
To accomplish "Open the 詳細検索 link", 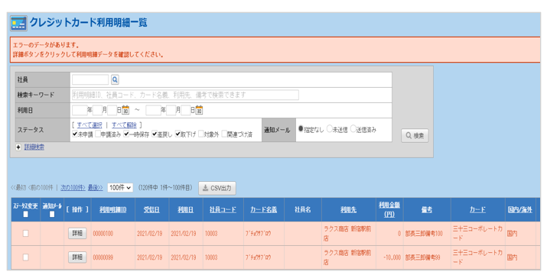I will [x=34, y=147].
